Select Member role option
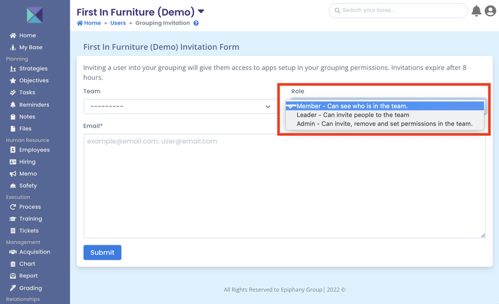The height and width of the screenshot is (304, 499). (x=352, y=106)
